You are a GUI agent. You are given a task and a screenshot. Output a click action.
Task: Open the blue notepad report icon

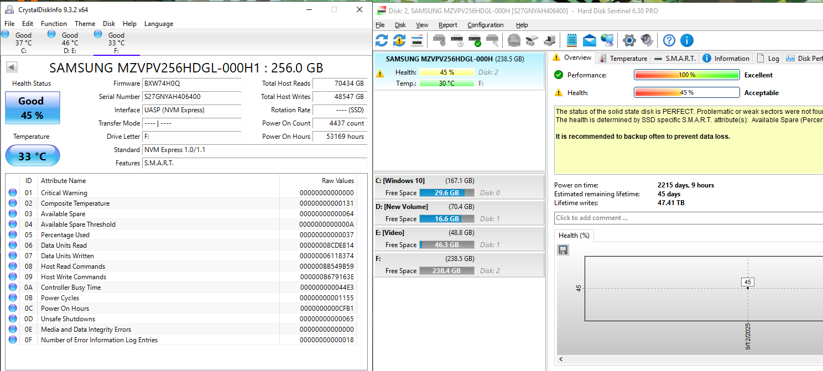click(572, 40)
